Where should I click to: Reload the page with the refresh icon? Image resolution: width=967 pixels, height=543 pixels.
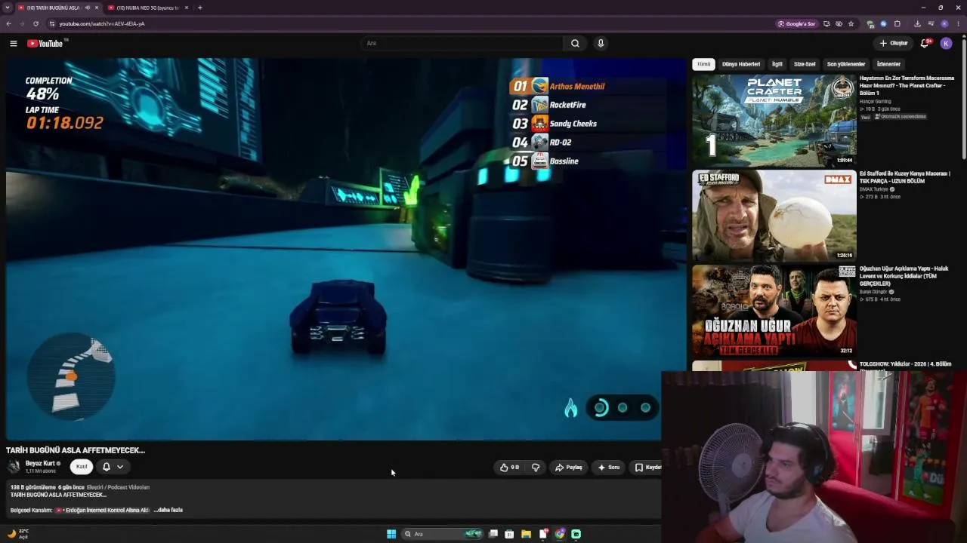click(36, 23)
